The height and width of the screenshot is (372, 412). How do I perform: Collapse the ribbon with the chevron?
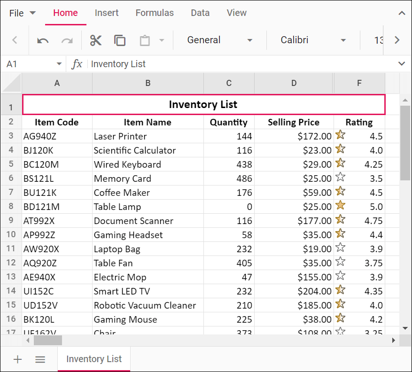tap(402, 13)
